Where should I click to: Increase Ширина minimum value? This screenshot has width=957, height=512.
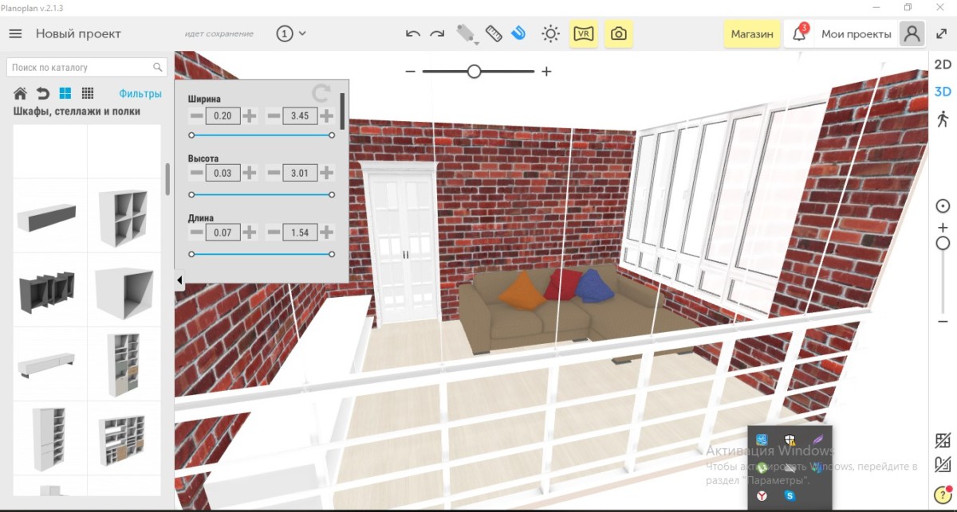(x=250, y=116)
